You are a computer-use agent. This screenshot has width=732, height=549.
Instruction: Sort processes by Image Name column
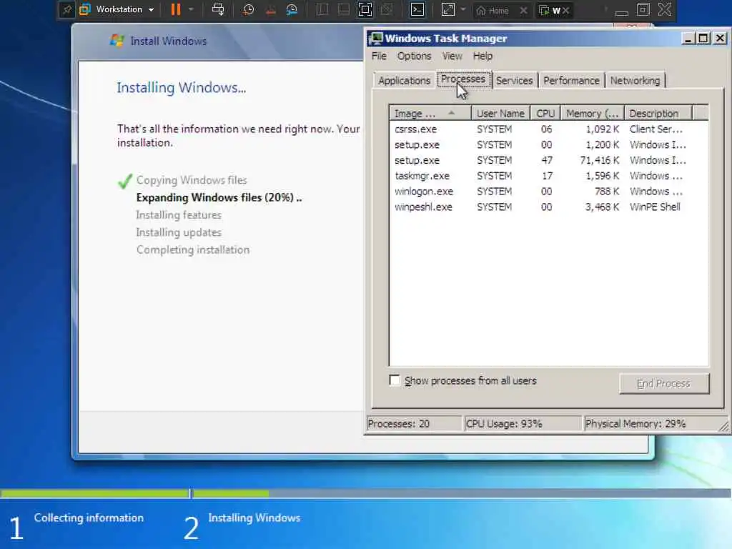tap(430, 113)
